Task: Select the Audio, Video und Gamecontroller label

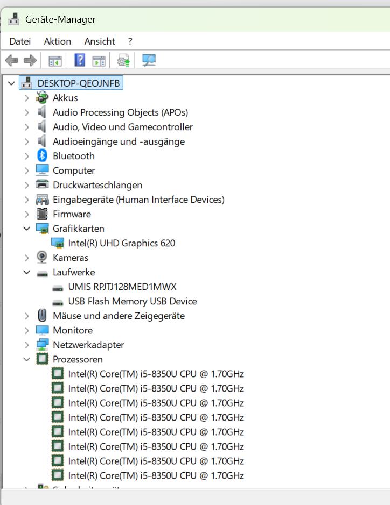Action: [x=123, y=127]
